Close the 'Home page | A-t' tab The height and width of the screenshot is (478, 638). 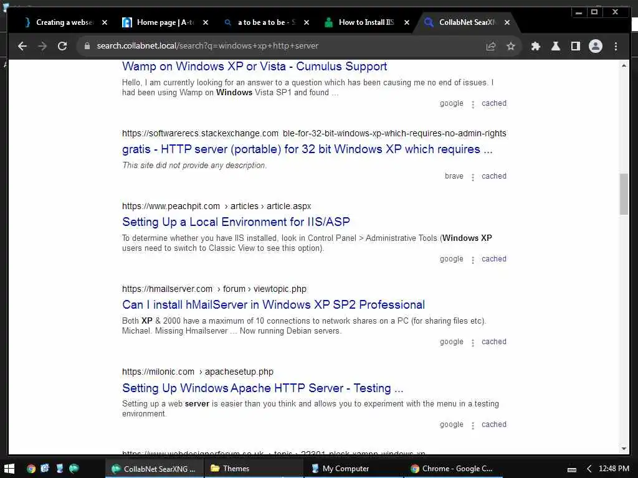pyautogui.click(x=206, y=22)
